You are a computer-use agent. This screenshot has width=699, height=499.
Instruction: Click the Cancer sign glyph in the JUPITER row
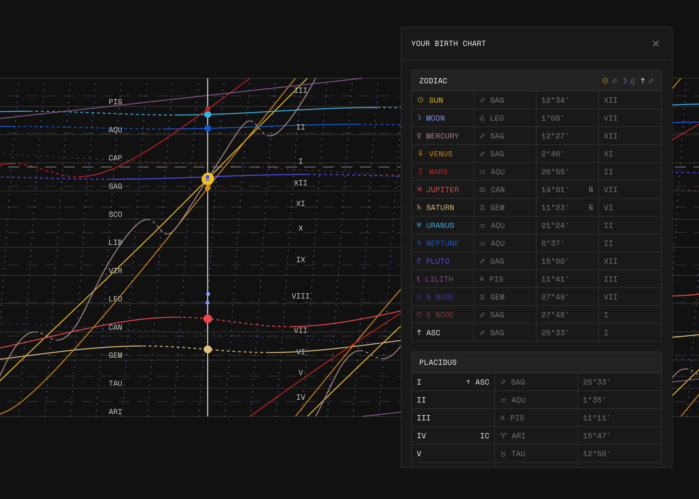(483, 190)
